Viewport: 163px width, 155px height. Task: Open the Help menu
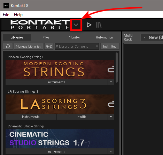pos(18,15)
